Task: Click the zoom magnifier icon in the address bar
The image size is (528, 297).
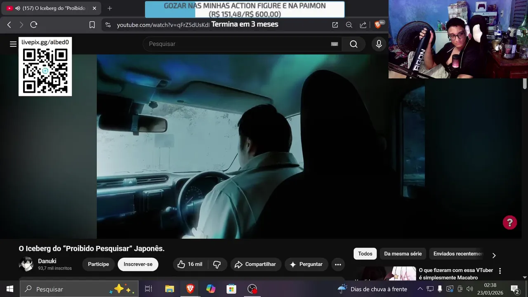Action: coord(349,25)
